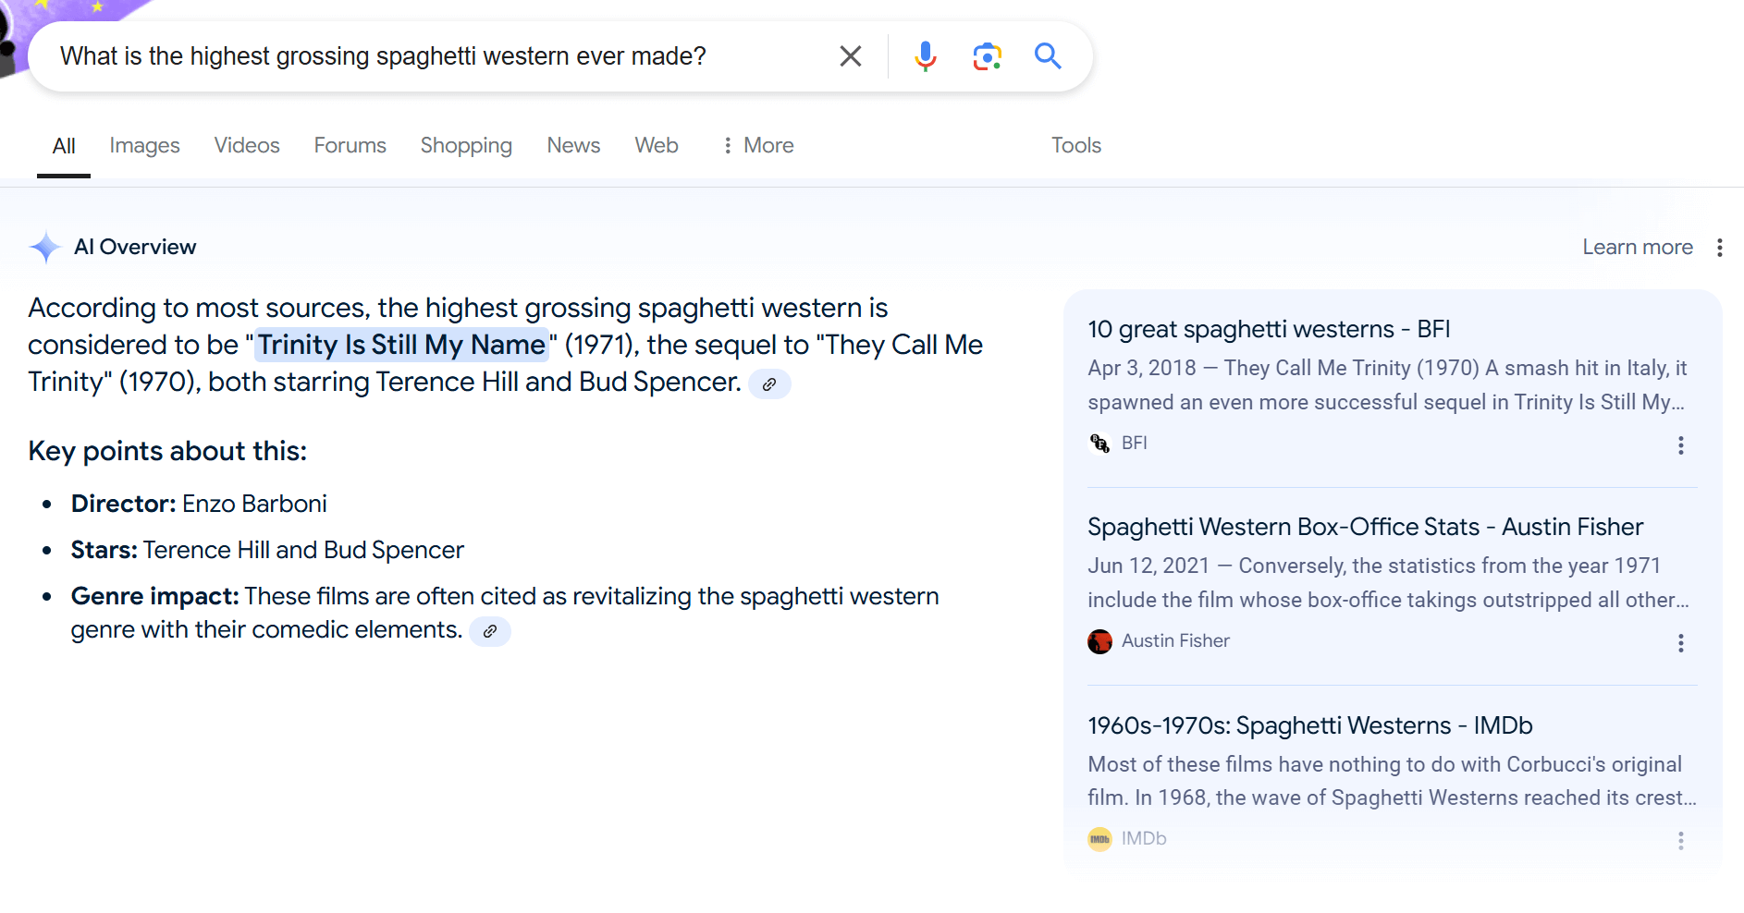1744x913 pixels.
Task: Expand the More search filters menu
Action: coord(757,145)
